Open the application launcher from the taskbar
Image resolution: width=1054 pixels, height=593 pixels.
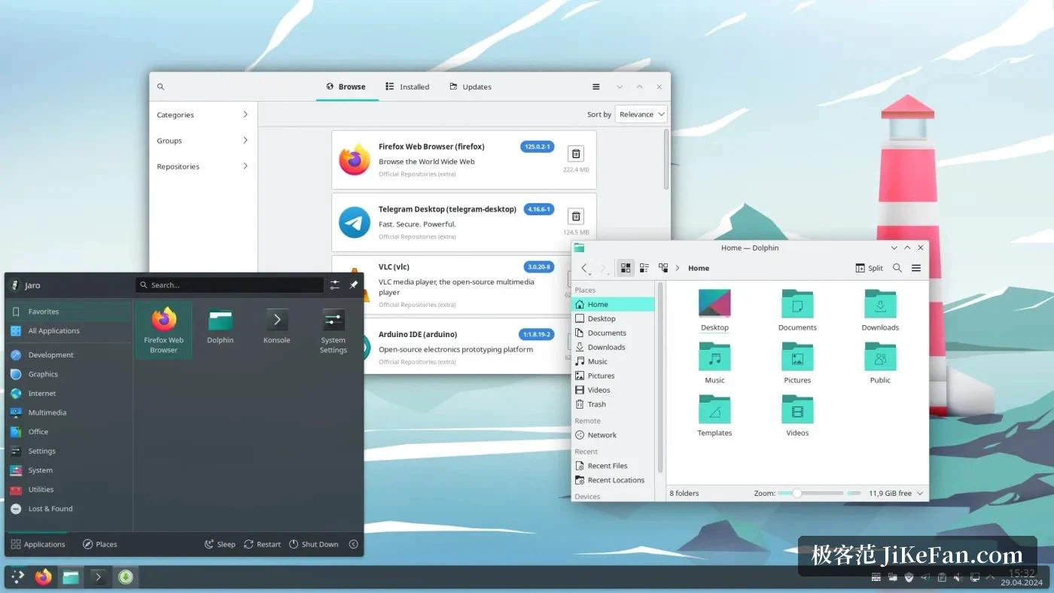[17, 577]
